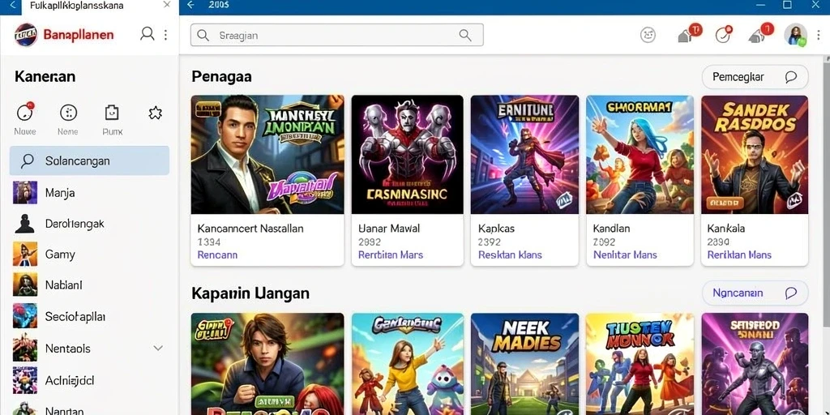Open the profile icon beside Banapllanen
Screen dimensions: 830x415
point(148,34)
